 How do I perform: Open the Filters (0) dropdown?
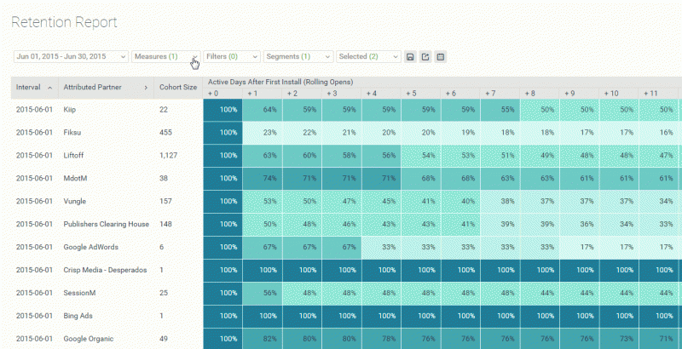coord(230,57)
